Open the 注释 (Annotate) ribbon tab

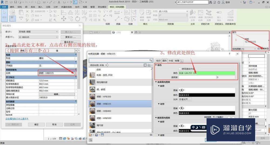point(48,7)
